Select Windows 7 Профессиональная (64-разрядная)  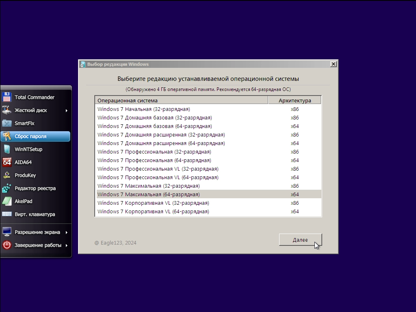(x=208, y=160)
